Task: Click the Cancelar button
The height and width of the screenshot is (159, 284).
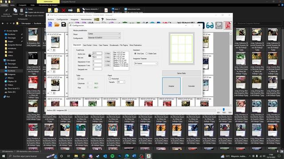Action: [191, 86]
